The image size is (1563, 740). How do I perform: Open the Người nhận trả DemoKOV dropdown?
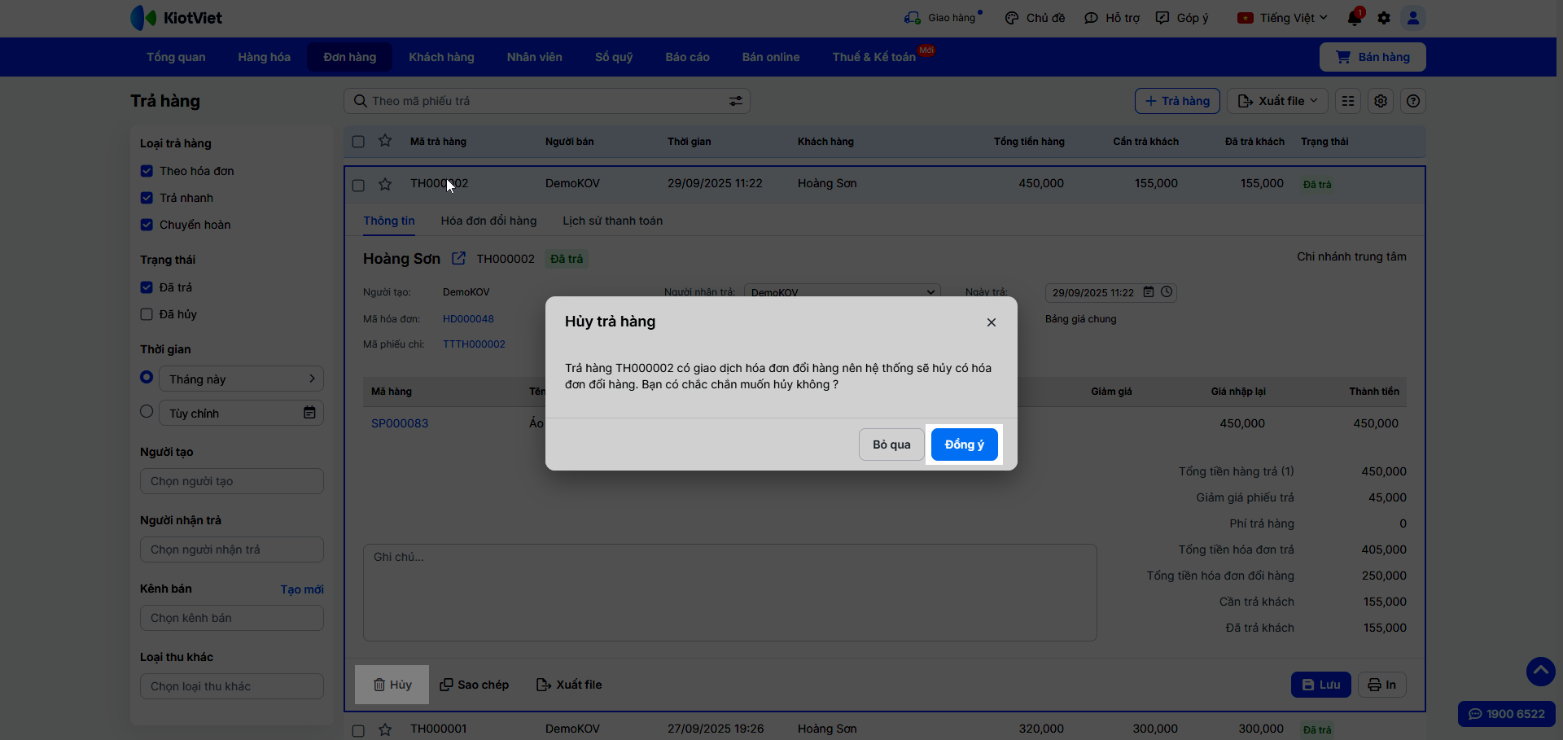(x=843, y=291)
